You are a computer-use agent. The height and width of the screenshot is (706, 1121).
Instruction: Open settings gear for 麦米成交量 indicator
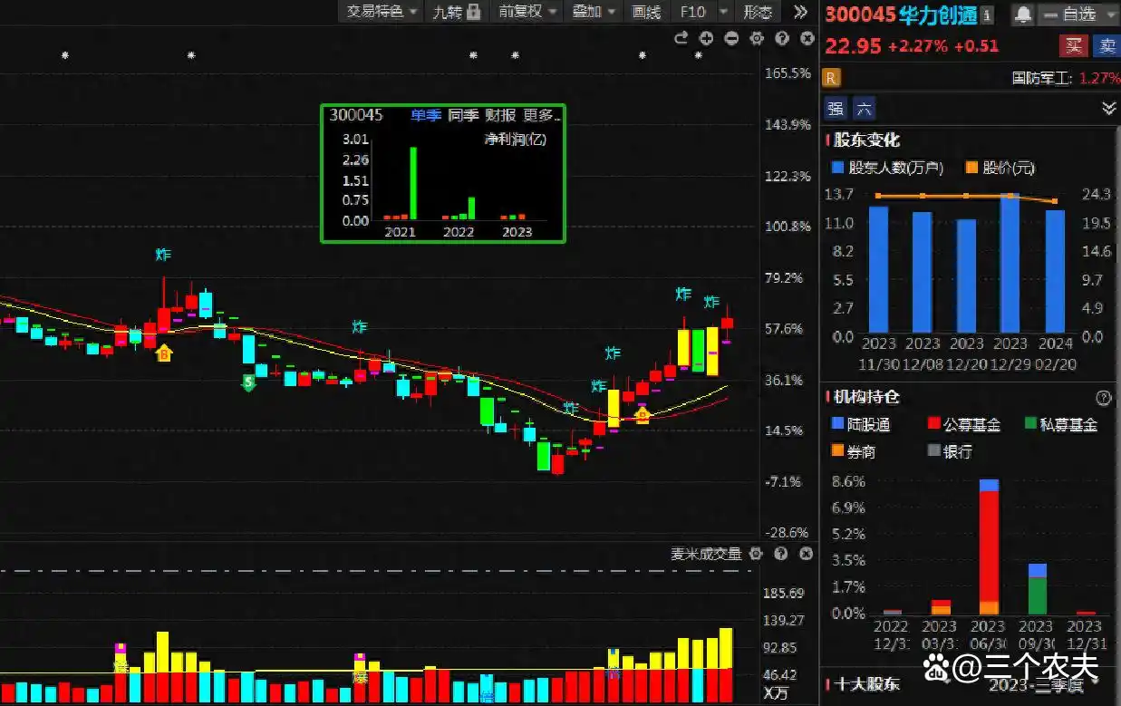(x=756, y=554)
